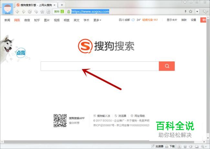Expand the 更多 dropdown
Screen dimensions: 210x149
click(x=97, y=20)
